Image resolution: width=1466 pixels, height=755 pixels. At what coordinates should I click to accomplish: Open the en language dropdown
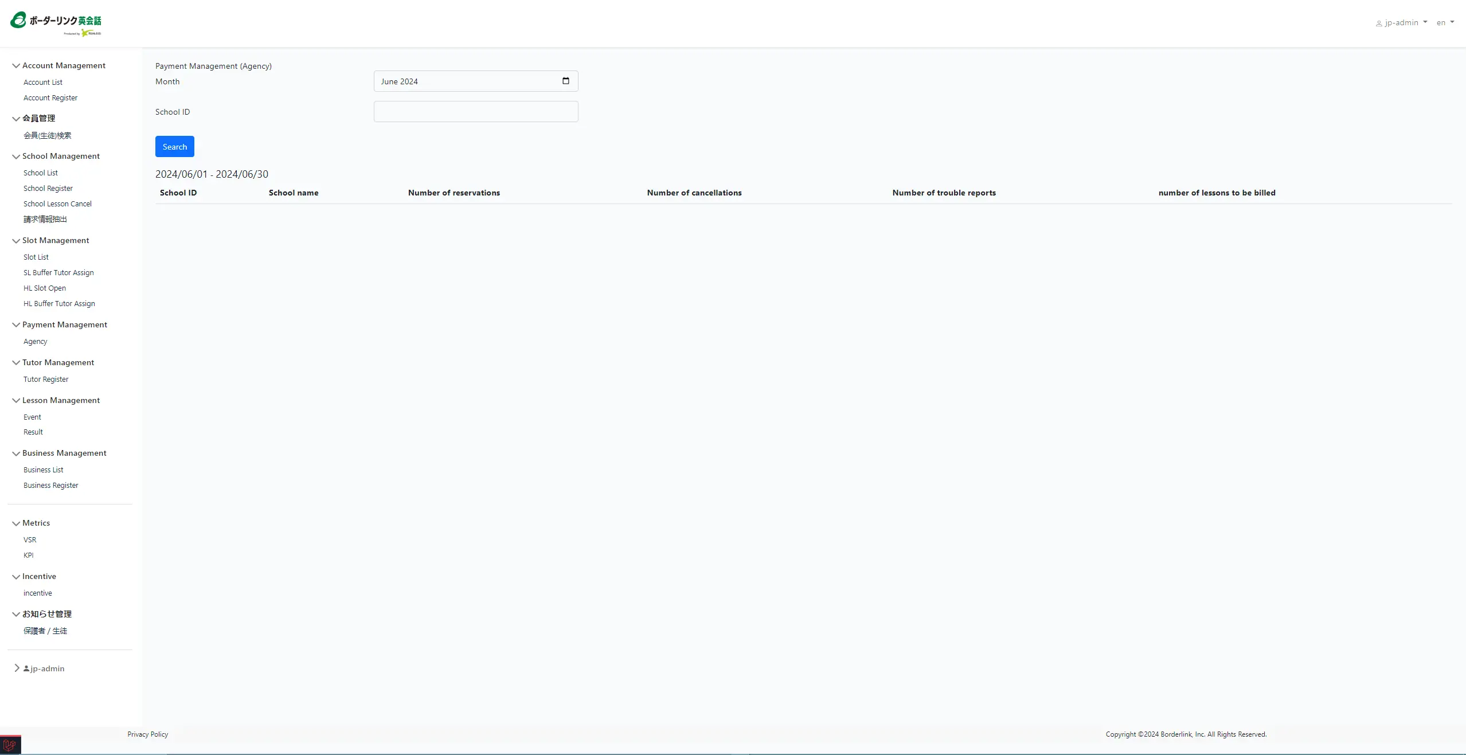click(x=1445, y=23)
